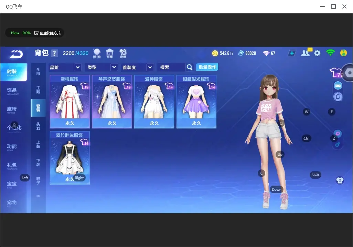Click the shirt icon numbered 2
Image resolution: width=353 pixels, height=247 pixels.
340,180
